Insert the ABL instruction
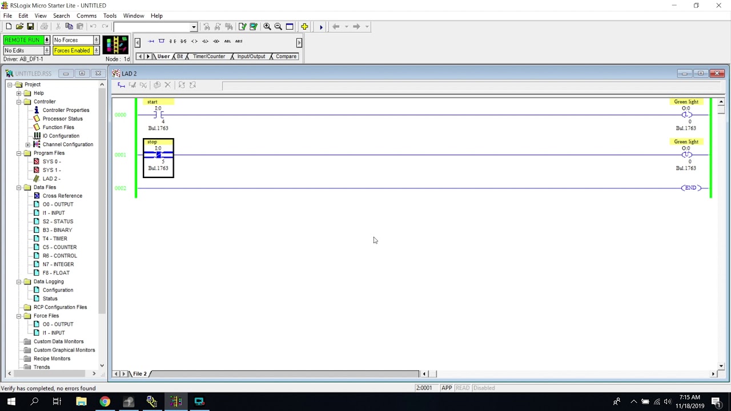Image resolution: width=731 pixels, height=411 pixels. point(227,41)
